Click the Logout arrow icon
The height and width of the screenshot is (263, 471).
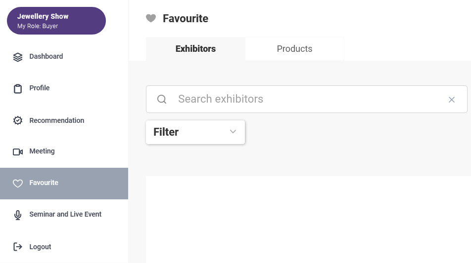(x=18, y=247)
